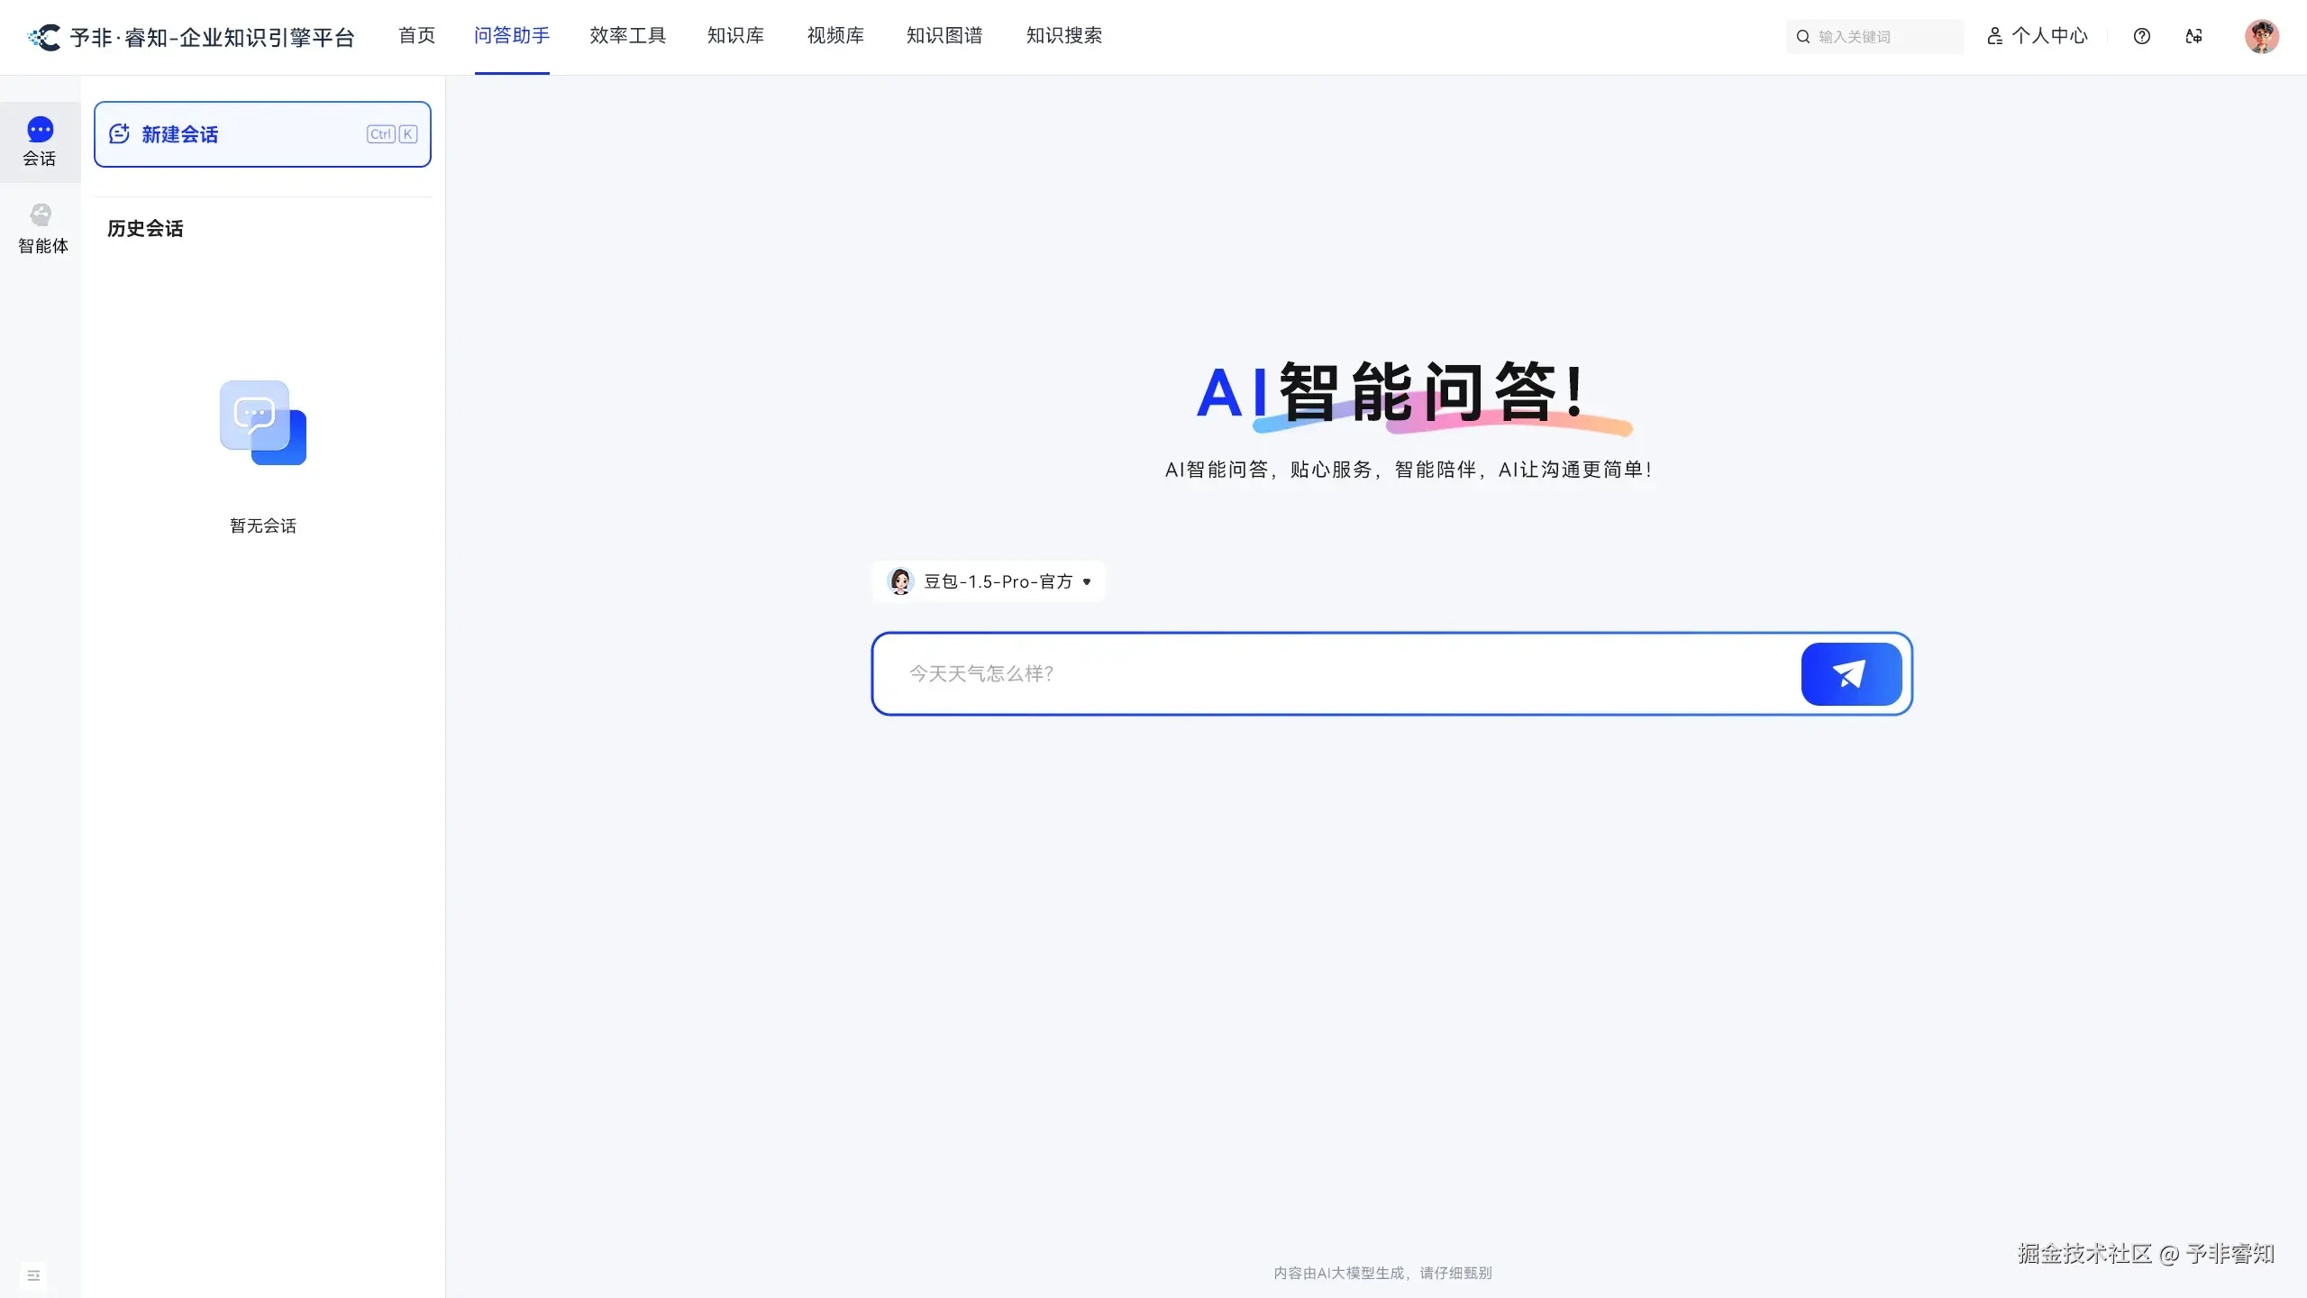Select the 问答助手 active tab

click(511, 36)
